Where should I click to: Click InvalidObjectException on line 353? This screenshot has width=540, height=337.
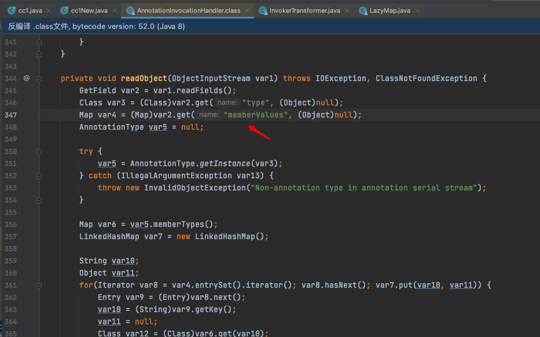(x=195, y=188)
